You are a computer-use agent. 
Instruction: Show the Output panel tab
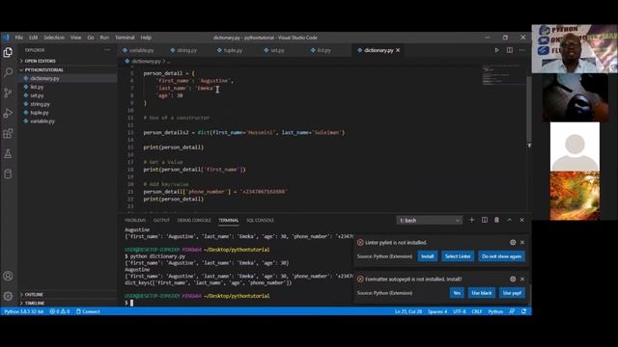pos(161,221)
